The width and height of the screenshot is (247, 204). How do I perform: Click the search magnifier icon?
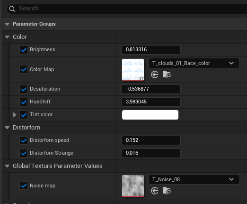pyautogui.click(x=12, y=9)
